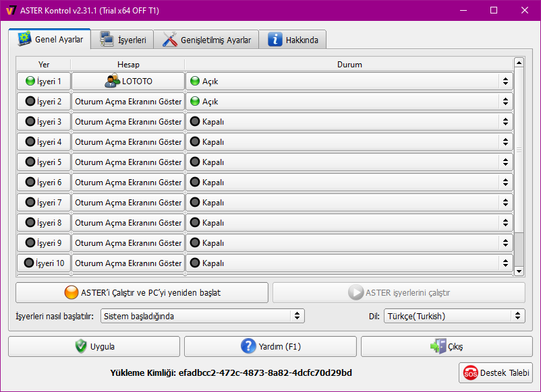Toggle the İşyeri 2 workplace button
The width and height of the screenshot is (541, 392).
point(44,101)
